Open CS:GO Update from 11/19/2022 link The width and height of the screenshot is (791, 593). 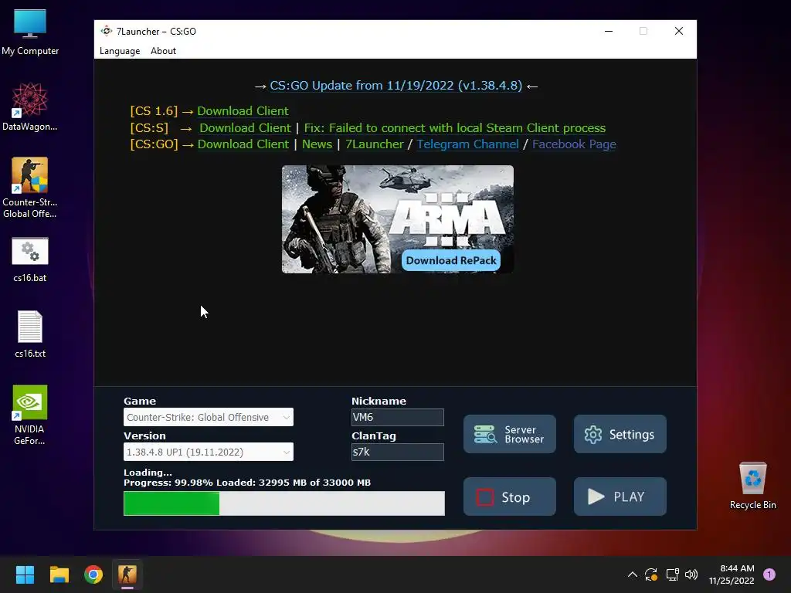point(396,86)
